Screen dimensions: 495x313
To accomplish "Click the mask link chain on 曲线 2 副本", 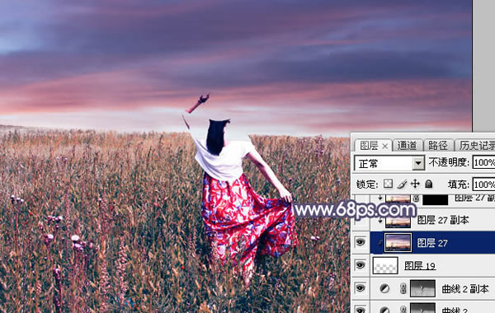I will point(403,288).
